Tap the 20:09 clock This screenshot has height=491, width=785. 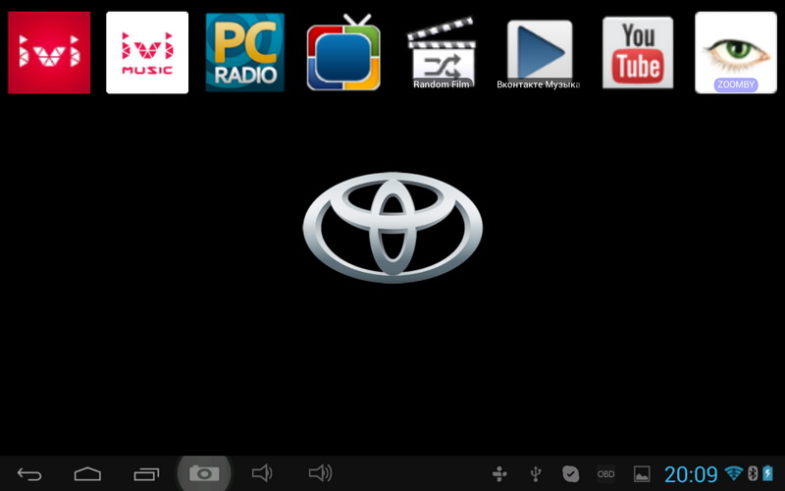click(691, 474)
